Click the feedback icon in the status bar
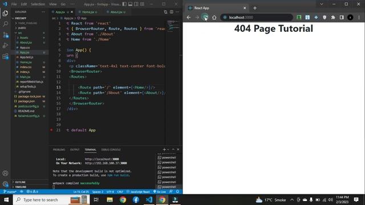The width and height of the screenshot is (365, 205). coord(171,192)
